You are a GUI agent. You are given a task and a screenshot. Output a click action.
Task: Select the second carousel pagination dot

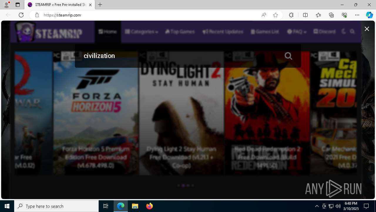pyautogui.click(x=183, y=185)
